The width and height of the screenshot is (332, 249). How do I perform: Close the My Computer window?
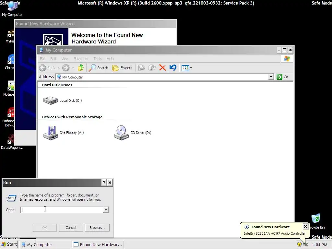click(290, 50)
